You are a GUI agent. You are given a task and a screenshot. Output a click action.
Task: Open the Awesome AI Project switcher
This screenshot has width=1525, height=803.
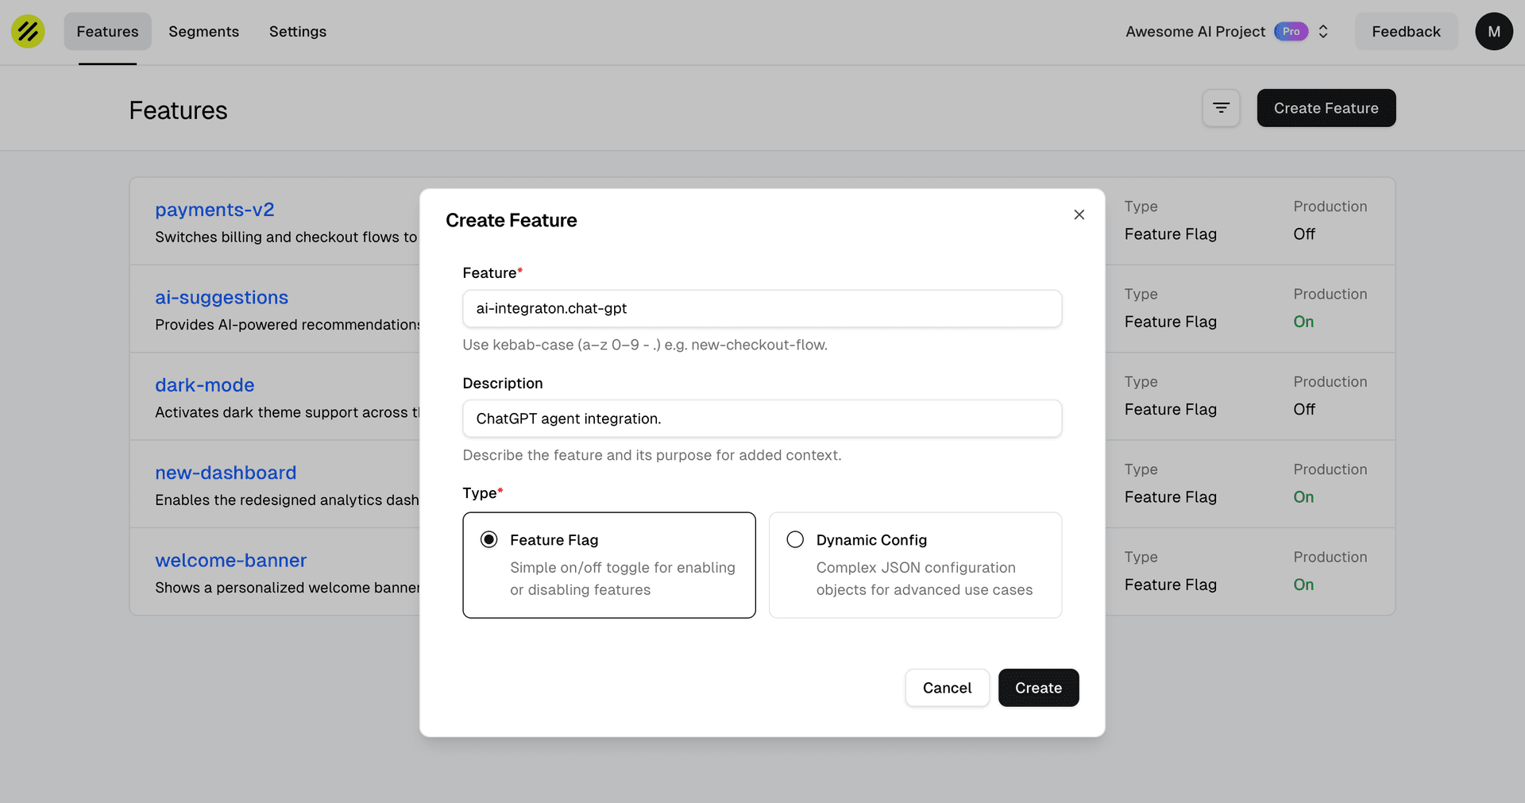1323,31
